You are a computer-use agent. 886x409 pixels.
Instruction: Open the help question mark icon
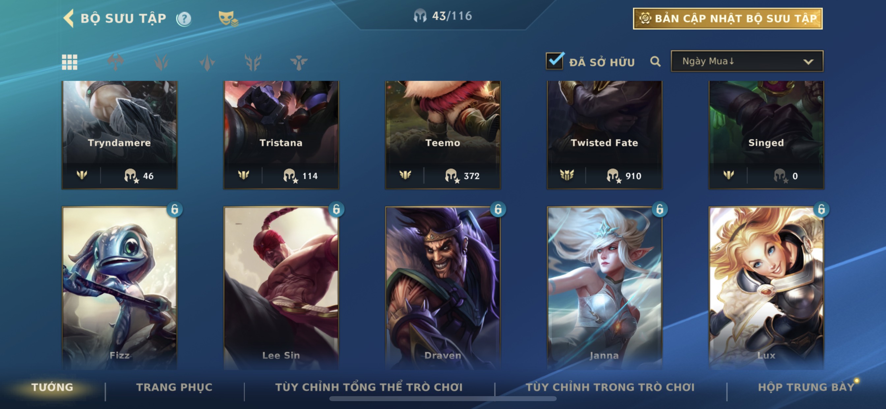(x=184, y=19)
